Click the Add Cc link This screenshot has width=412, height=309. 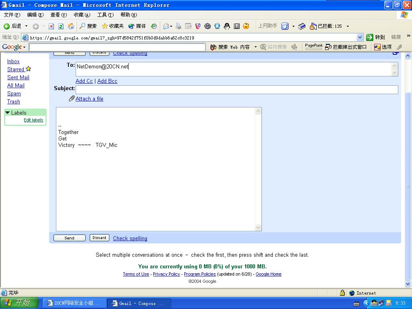tap(84, 81)
